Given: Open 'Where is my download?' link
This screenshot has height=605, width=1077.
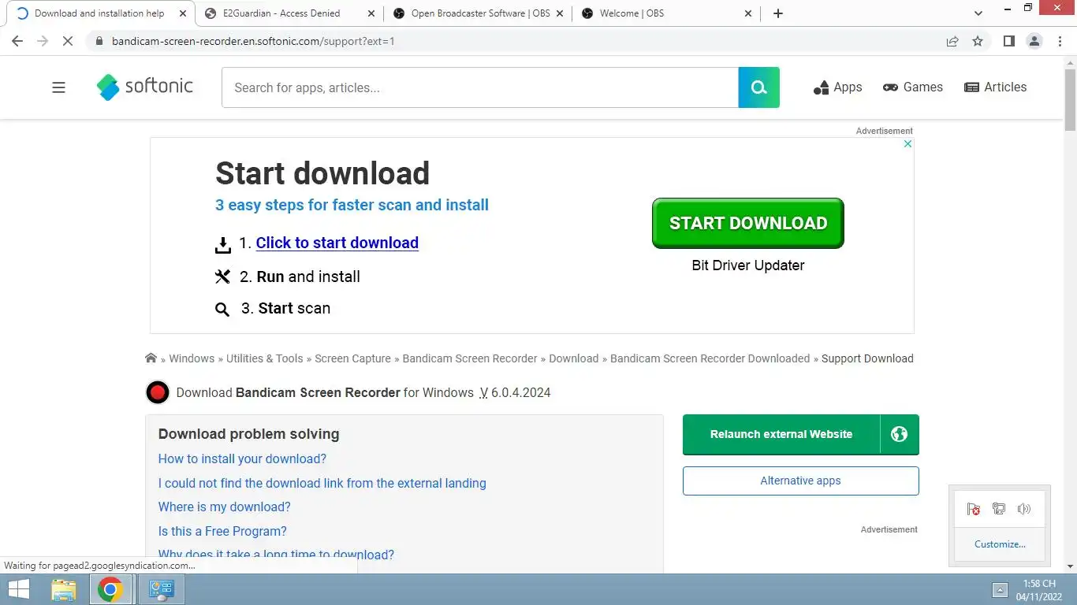Looking at the screenshot, I should tap(224, 507).
